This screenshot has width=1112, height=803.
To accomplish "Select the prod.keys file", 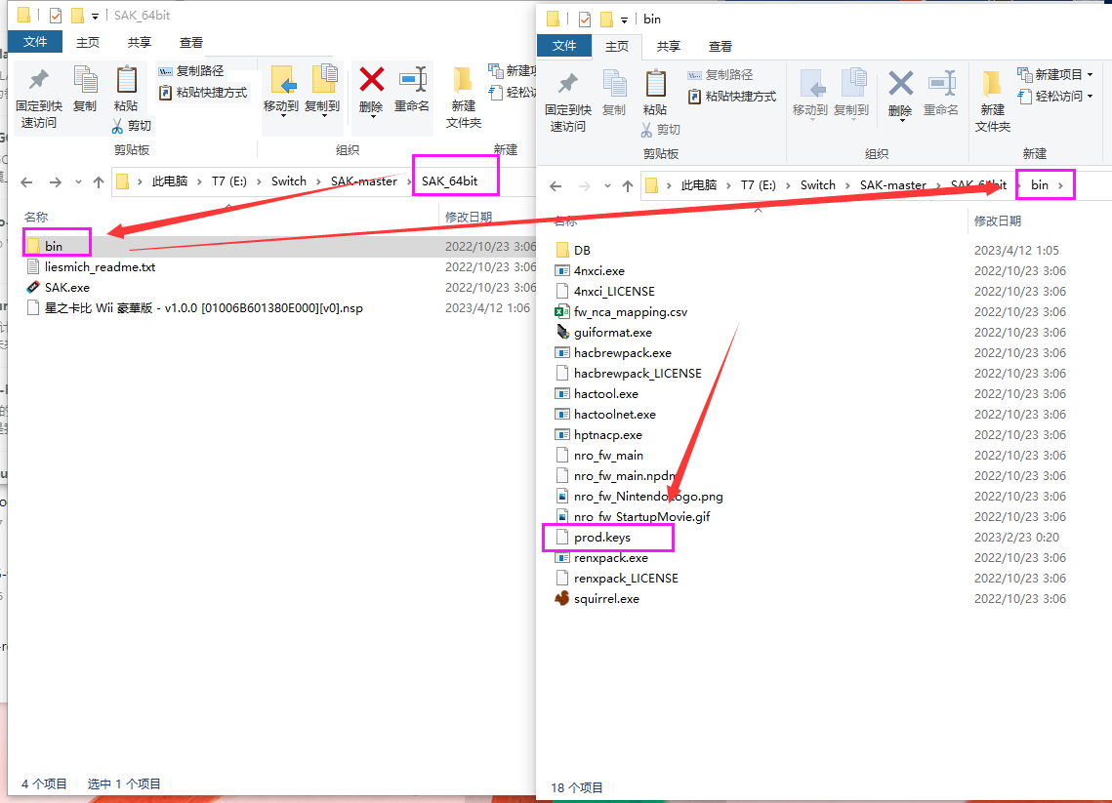I will click(x=603, y=538).
